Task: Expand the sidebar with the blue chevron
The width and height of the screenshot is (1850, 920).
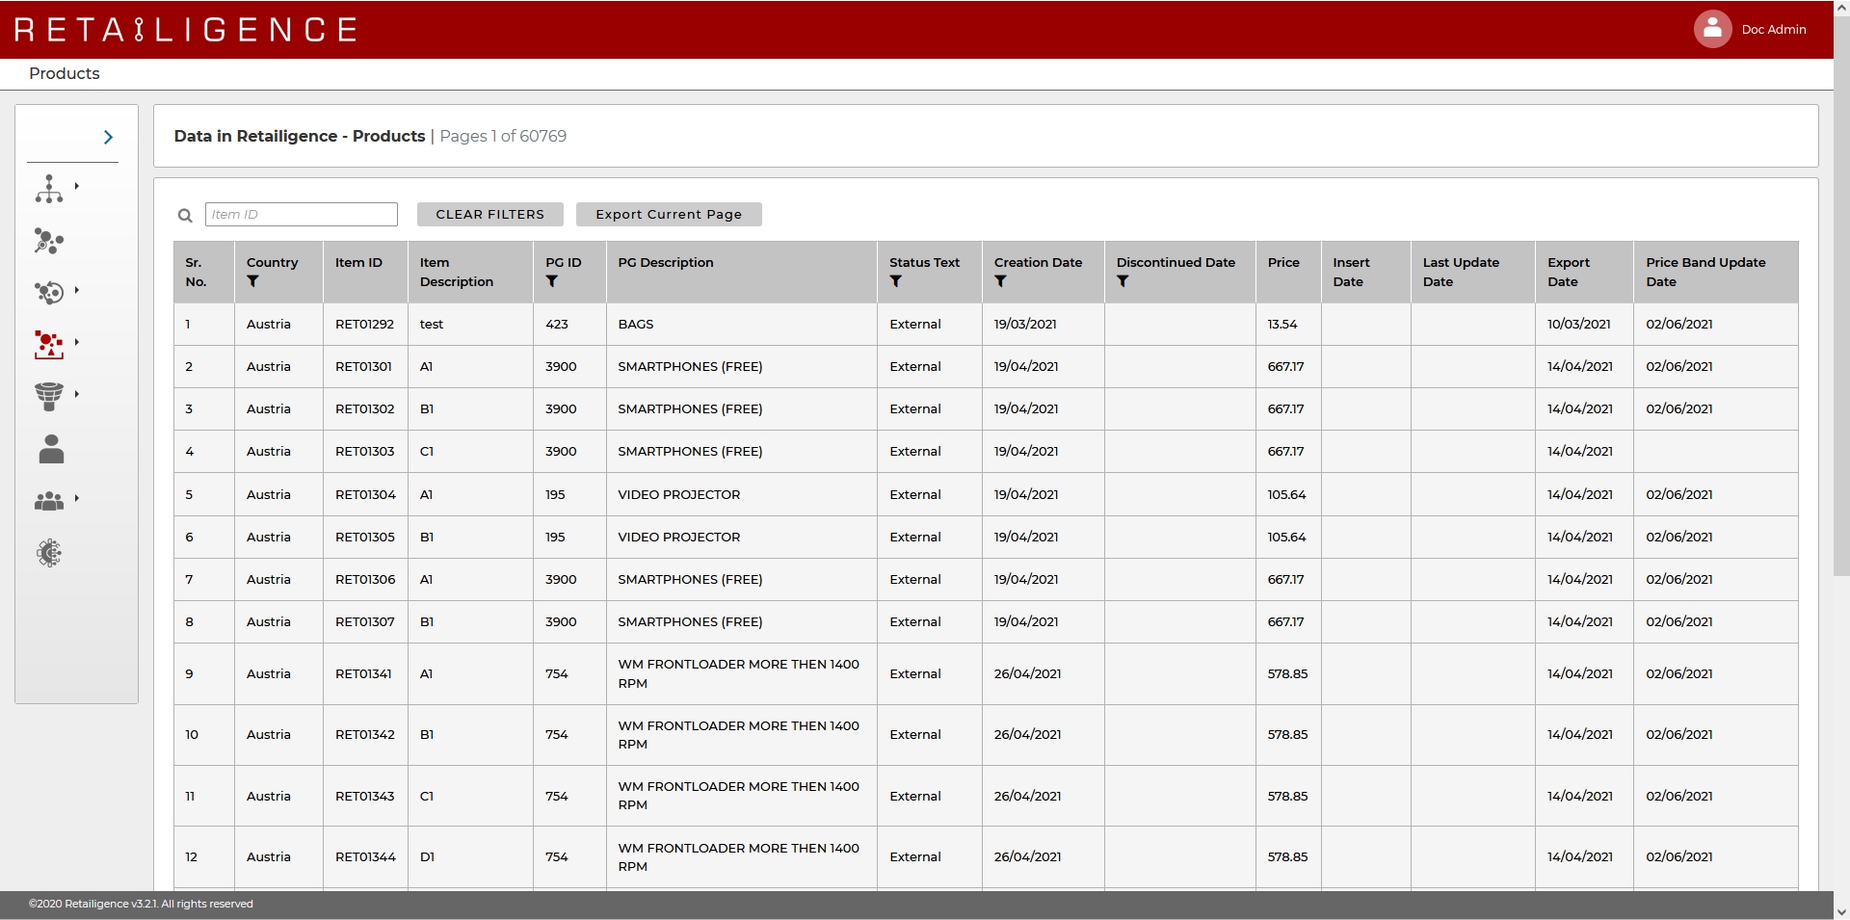Action: pyautogui.click(x=108, y=138)
